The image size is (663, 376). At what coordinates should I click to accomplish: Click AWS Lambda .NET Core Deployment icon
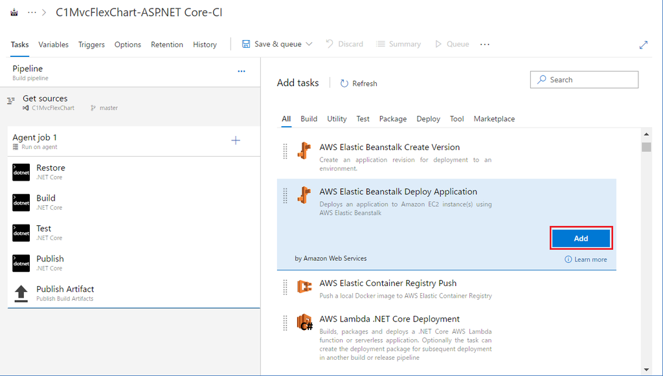pos(304,322)
